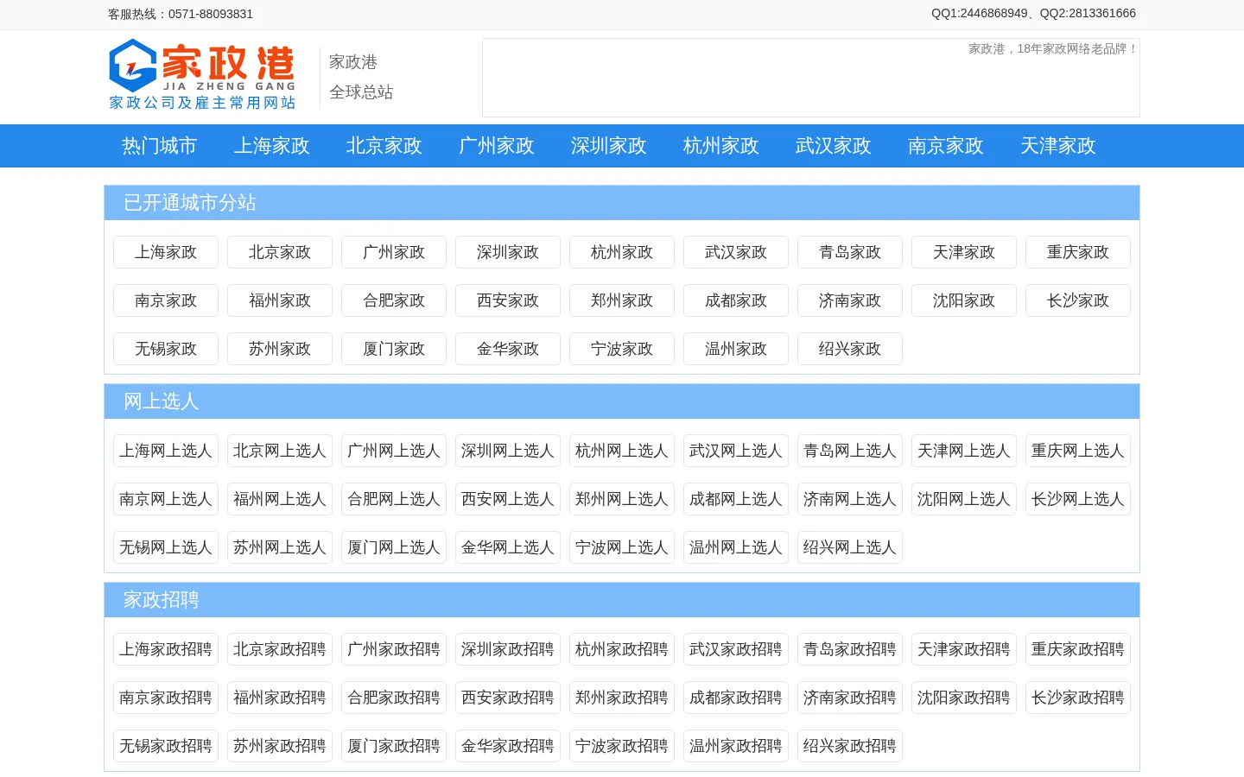Image resolution: width=1244 pixels, height=777 pixels.
Task: Click the 全球总站 text beside logo
Action: 361,92
